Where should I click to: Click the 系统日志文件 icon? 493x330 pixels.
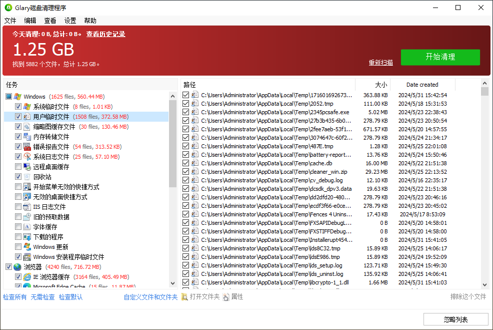(27, 157)
